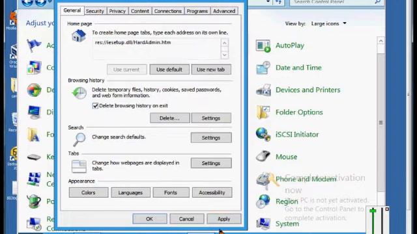Screen dimensions: 417x234
Task: Click the Fonts button
Action: point(171,192)
